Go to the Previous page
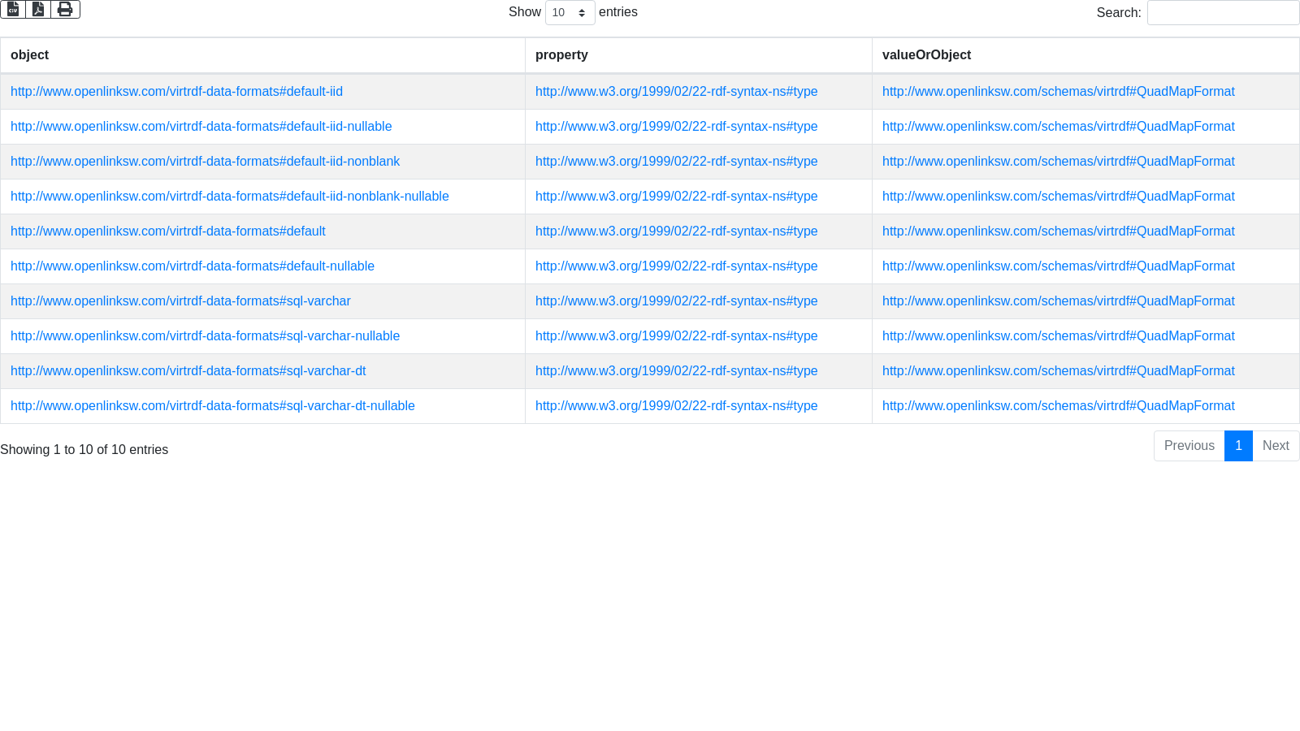Viewport: 1300px width, 731px height. coord(1189,446)
